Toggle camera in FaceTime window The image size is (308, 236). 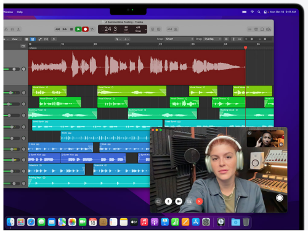click(x=179, y=201)
